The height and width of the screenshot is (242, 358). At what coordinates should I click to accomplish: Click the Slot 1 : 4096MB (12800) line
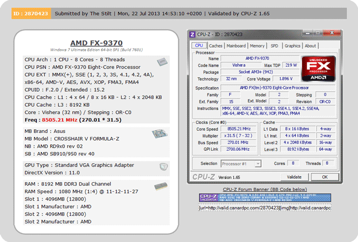55,199
